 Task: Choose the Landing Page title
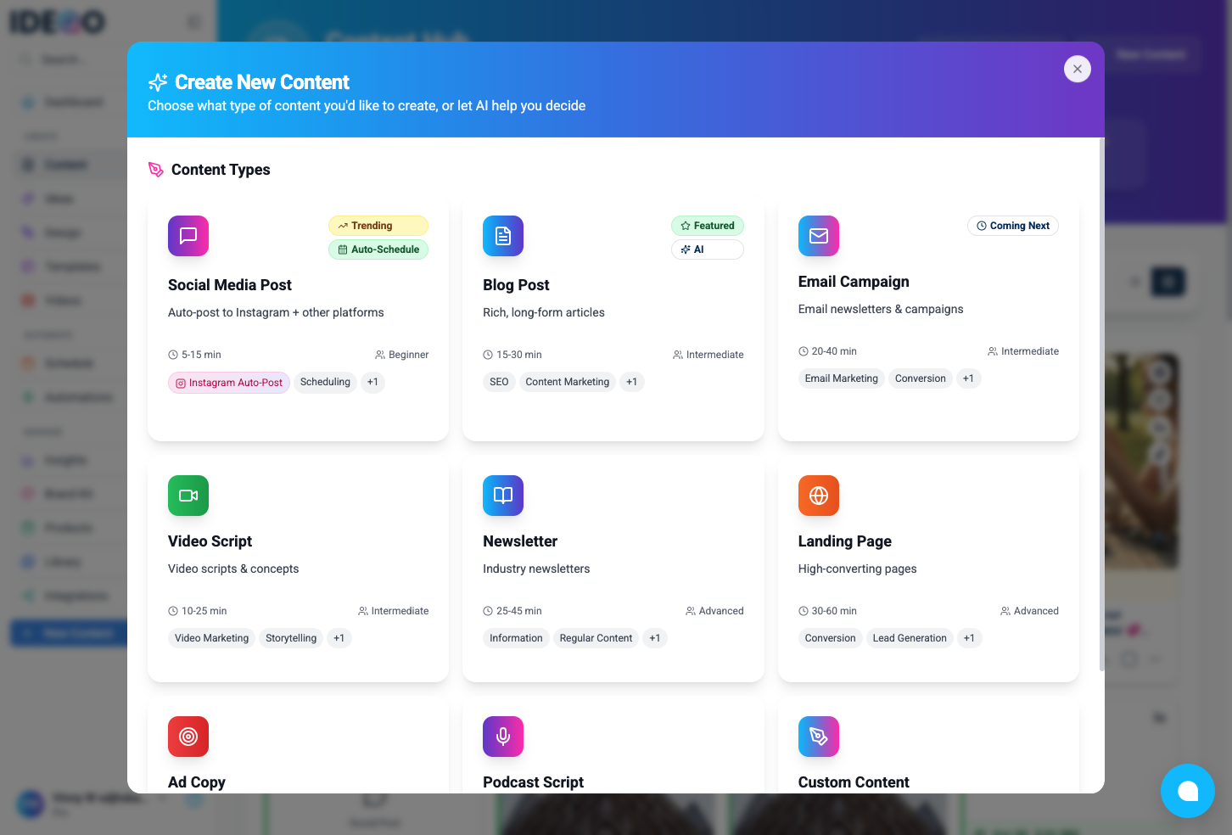[x=845, y=541]
